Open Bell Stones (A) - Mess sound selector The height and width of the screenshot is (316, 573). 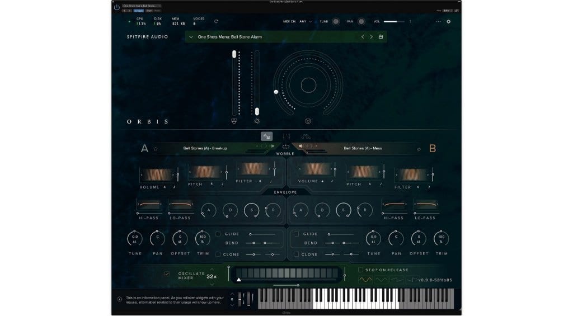pyautogui.click(x=363, y=148)
